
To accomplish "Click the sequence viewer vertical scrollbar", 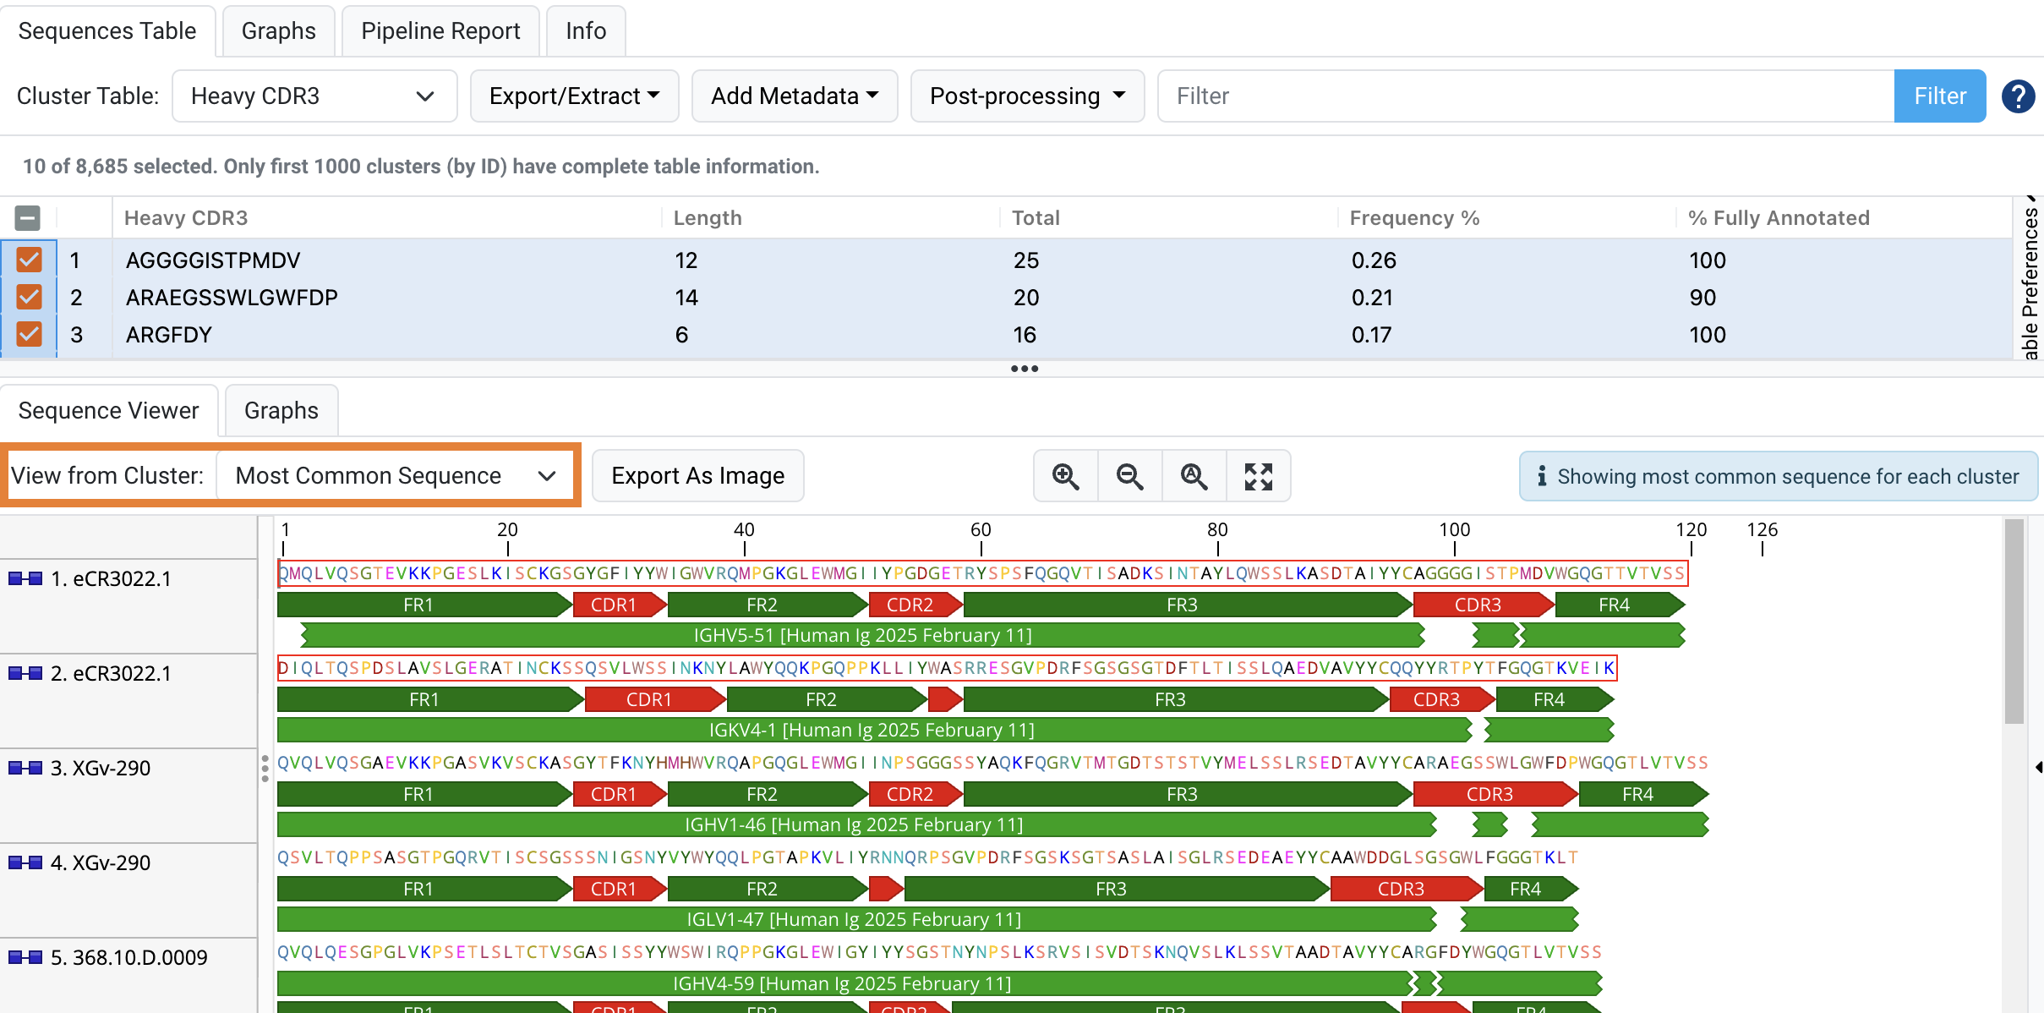I will (2014, 621).
